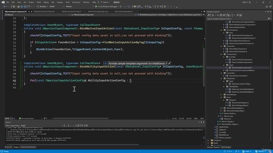Image resolution: width=273 pixels, height=153 pixels.
Task: Click the Save All toolbar icon
Action: [x=25, y=7]
